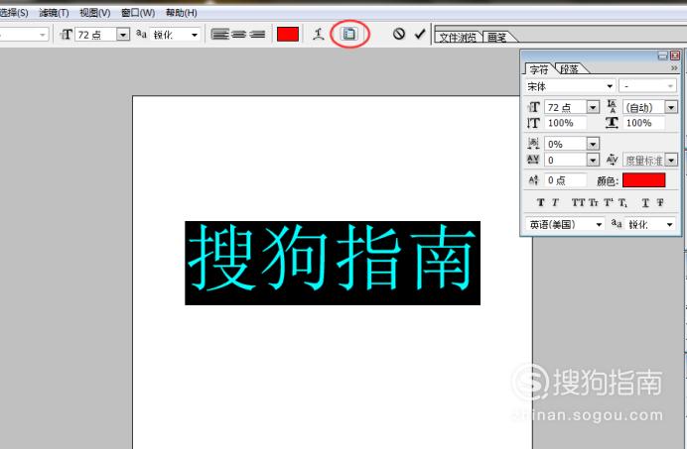Commit the current text edits
This screenshot has height=449, width=687.
pos(420,34)
